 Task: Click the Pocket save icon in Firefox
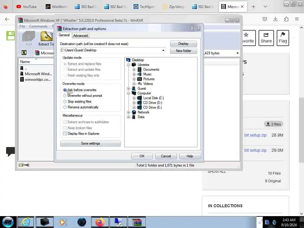(x=265, y=19)
